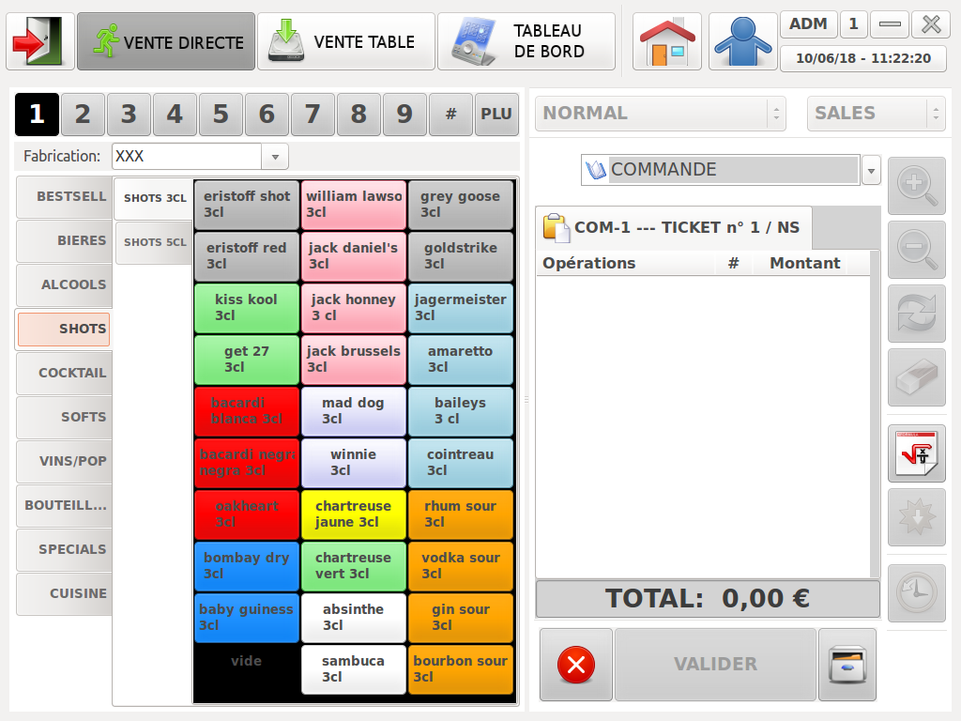Add absinthe 3cl
Viewport: 961px width, 721px height.
tap(354, 618)
